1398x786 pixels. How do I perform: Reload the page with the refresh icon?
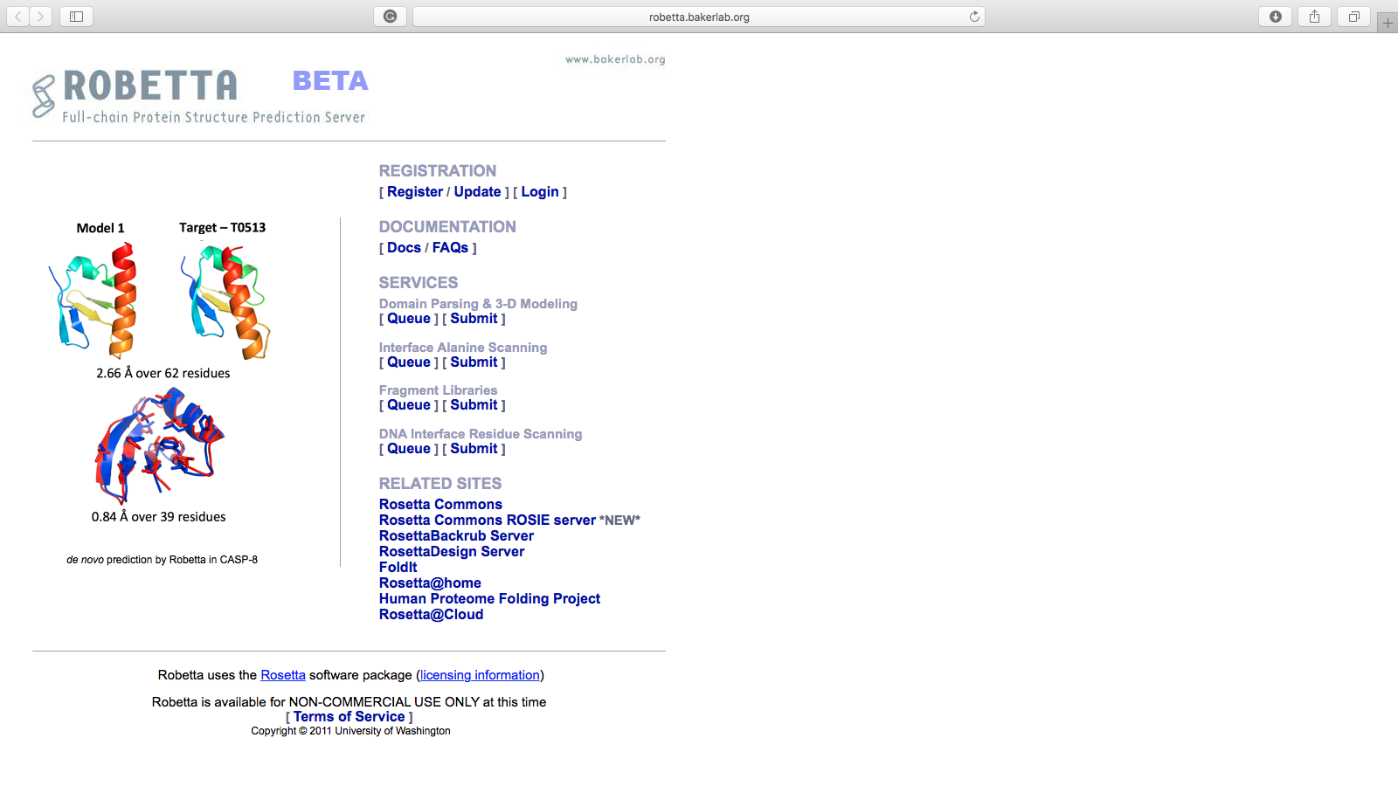pyautogui.click(x=974, y=17)
